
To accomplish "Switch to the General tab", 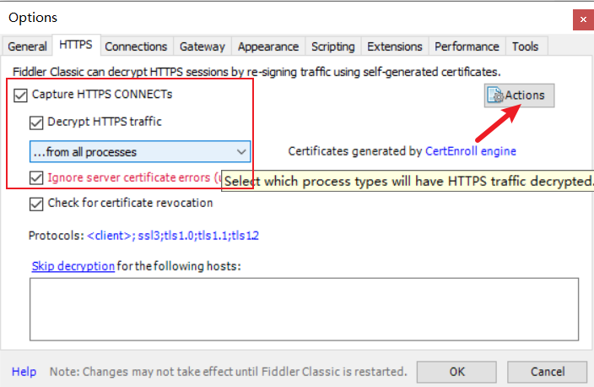I will pyautogui.click(x=27, y=46).
